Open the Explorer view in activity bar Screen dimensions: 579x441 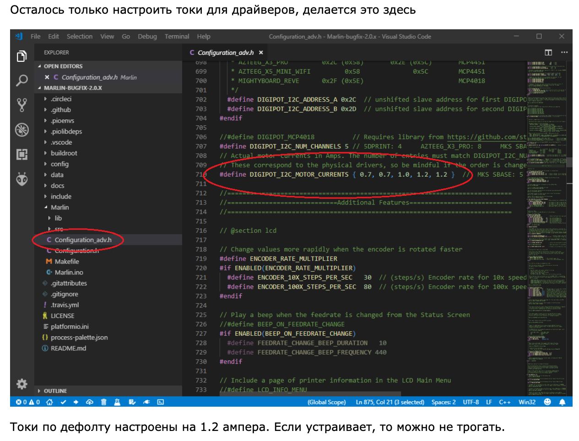(22, 57)
